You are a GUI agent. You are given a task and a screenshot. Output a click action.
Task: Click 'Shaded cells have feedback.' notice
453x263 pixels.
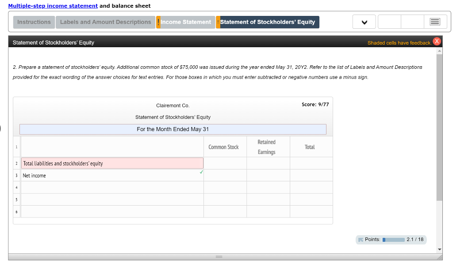coord(399,43)
